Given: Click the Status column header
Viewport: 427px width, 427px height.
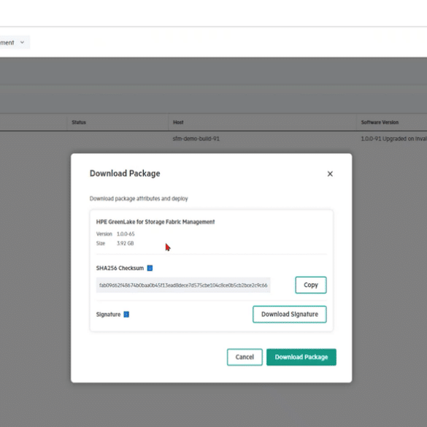Looking at the screenshot, I should 79,123.
